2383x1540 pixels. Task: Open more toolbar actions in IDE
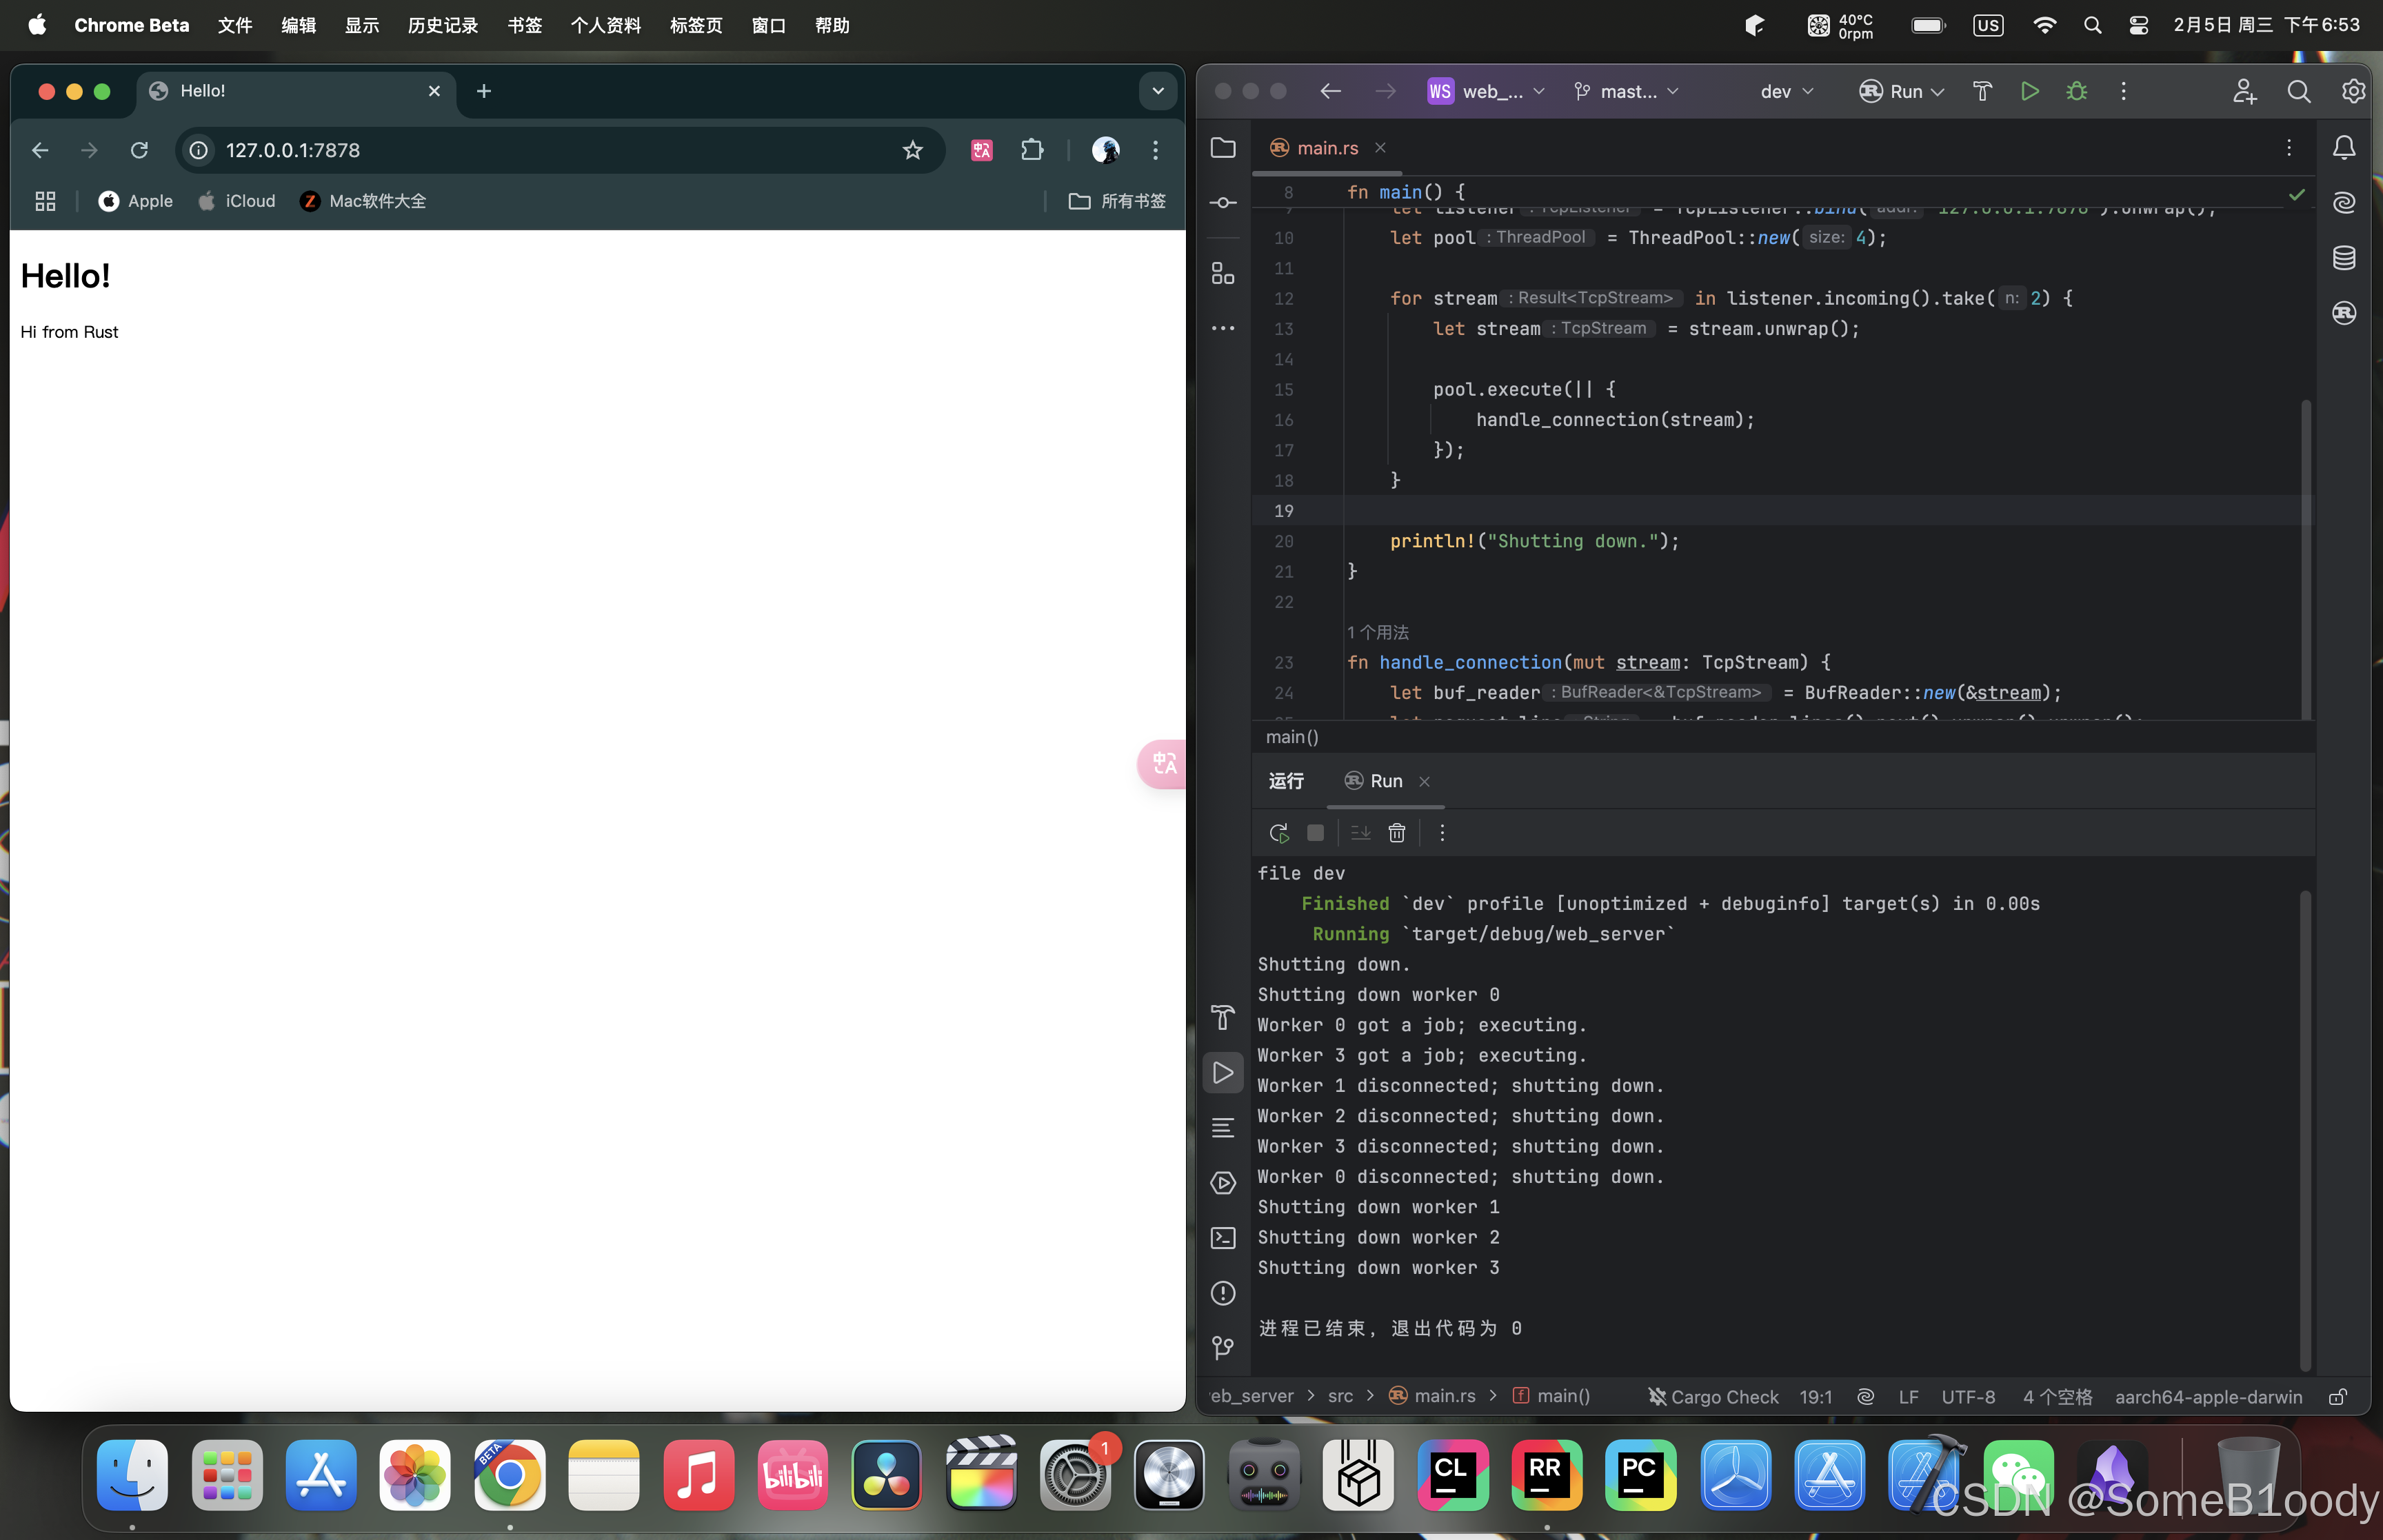click(x=2123, y=91)
